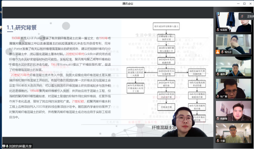Viewport: 254px width, 149px height.
Task: Select the top participant's video thumbnail
Action: click(234, 22)
